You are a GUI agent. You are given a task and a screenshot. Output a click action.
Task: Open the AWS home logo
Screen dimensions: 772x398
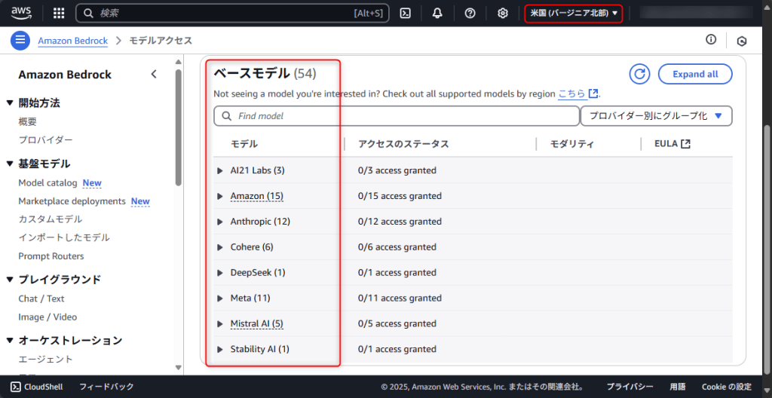[x=22, y=13]
